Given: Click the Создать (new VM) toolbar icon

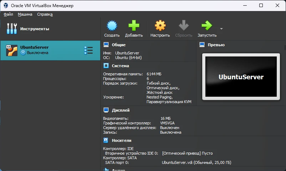Looking at the screenshot, I should 112,26.
